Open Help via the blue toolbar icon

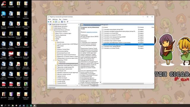(x=62, y=22)
